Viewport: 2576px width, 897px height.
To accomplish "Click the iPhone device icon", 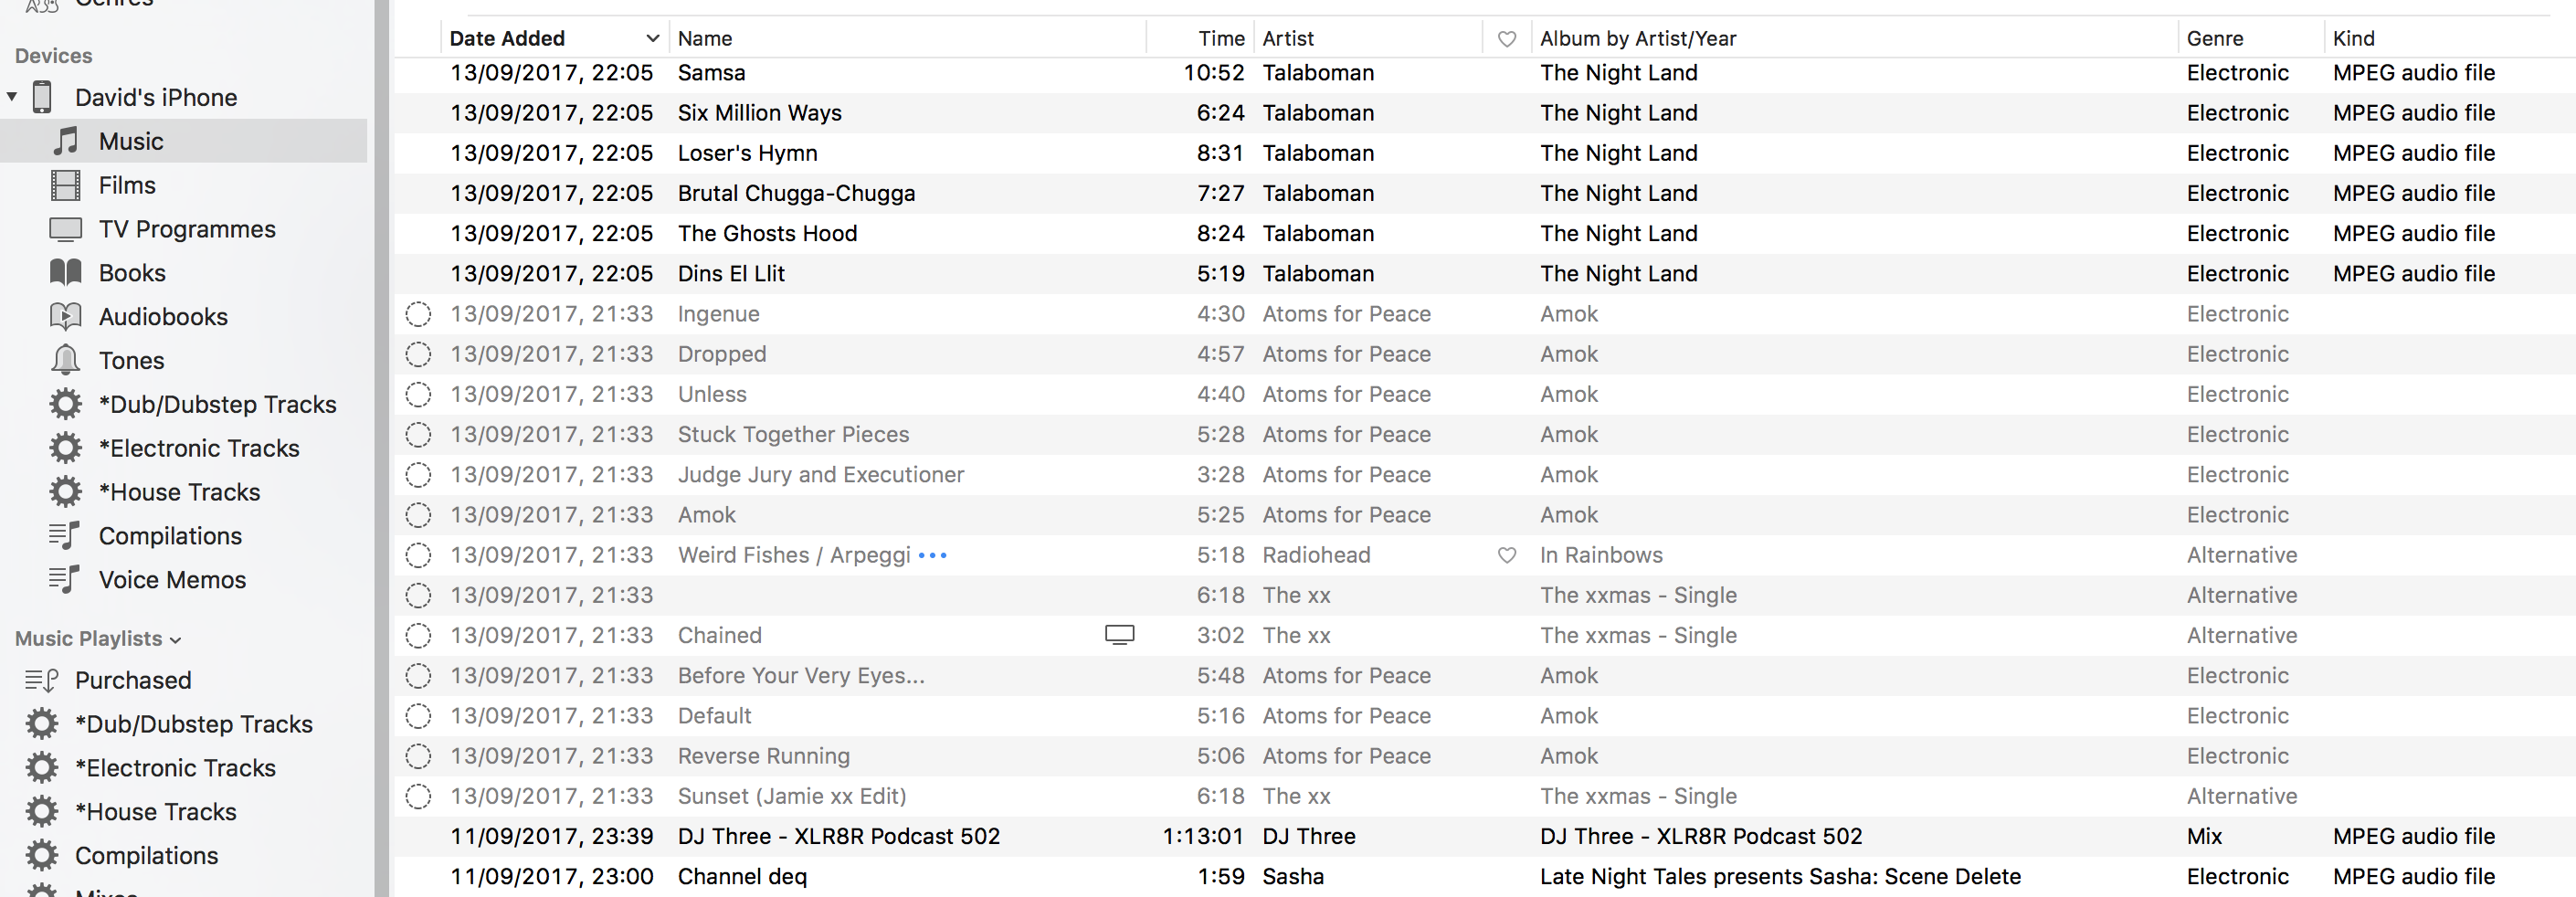I will [42, 97].
